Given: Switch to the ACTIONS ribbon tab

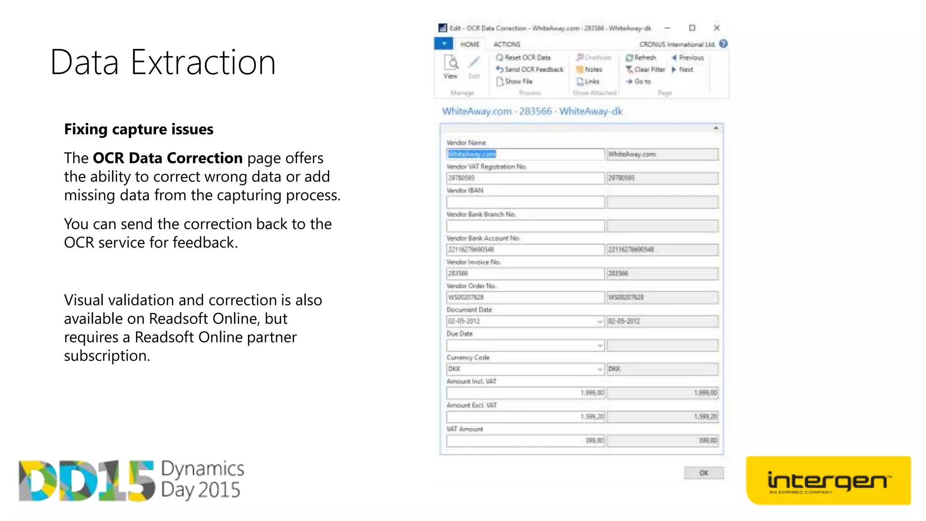Looking at the screenshot, I should coord(507,44).
